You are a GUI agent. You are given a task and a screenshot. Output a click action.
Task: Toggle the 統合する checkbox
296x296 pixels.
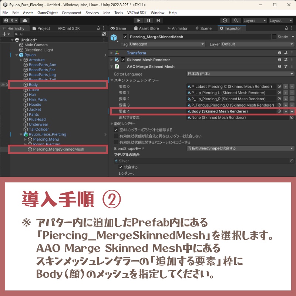pos(121,167)
